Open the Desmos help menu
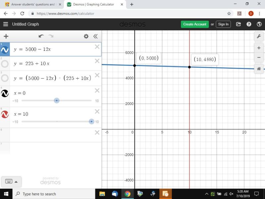 click(x=249, y=24)
